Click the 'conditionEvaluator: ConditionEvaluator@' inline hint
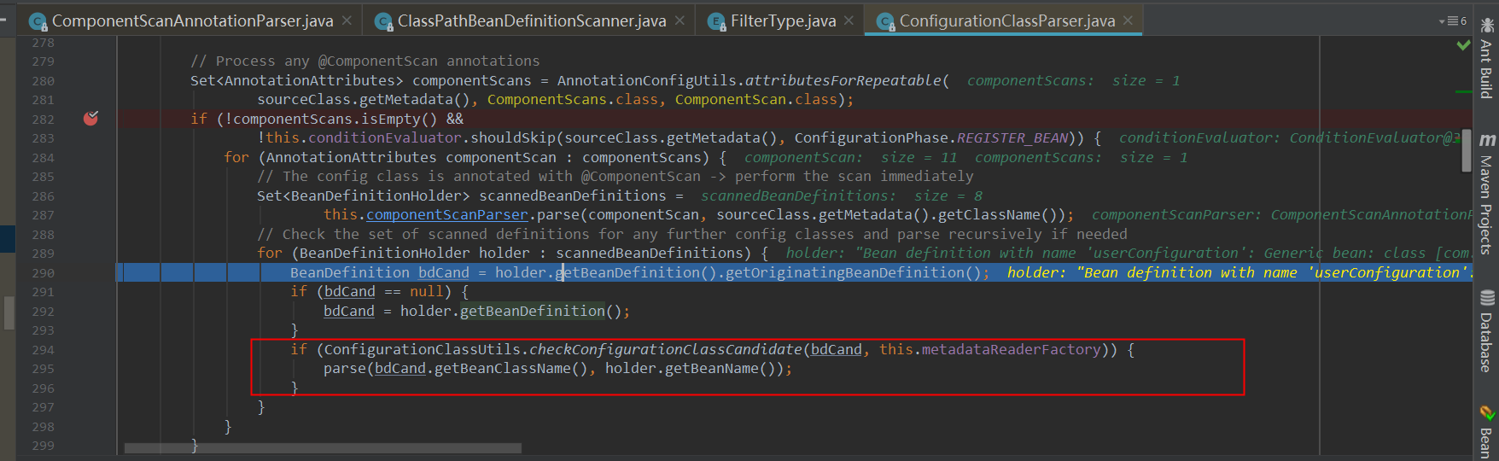Screen dimensions: 1499x461 click(1289, 138)
